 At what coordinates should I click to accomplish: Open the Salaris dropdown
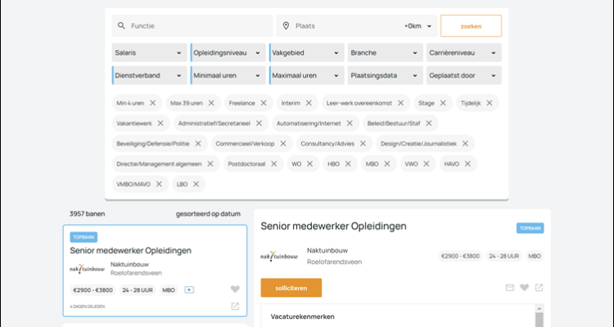[x=148, y=53]
